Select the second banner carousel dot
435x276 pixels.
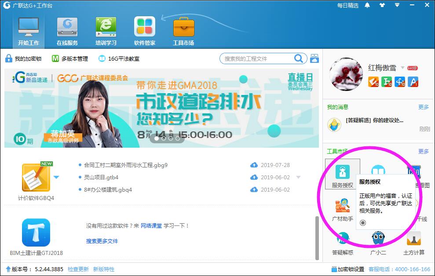[x=164, y=138]
